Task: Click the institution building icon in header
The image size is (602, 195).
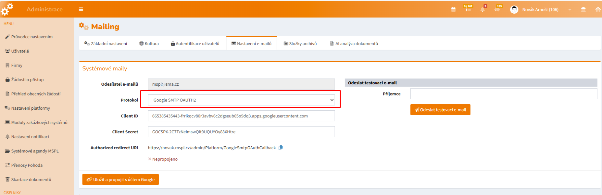Action: (583, 9)
